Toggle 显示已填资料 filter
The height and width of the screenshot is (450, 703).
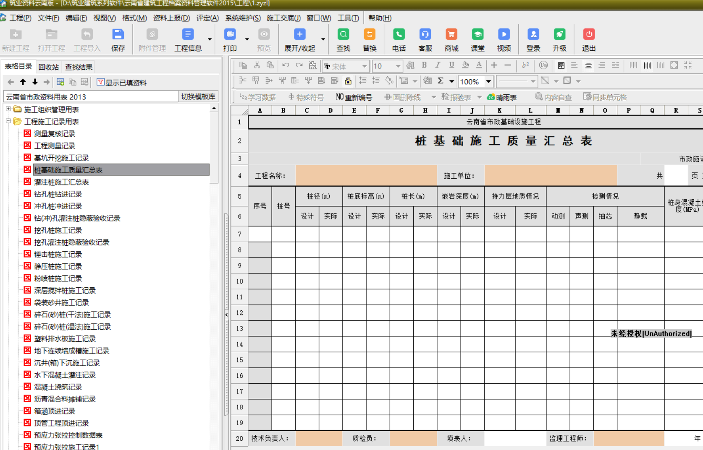pyautogui.click(x=122, y=83)
